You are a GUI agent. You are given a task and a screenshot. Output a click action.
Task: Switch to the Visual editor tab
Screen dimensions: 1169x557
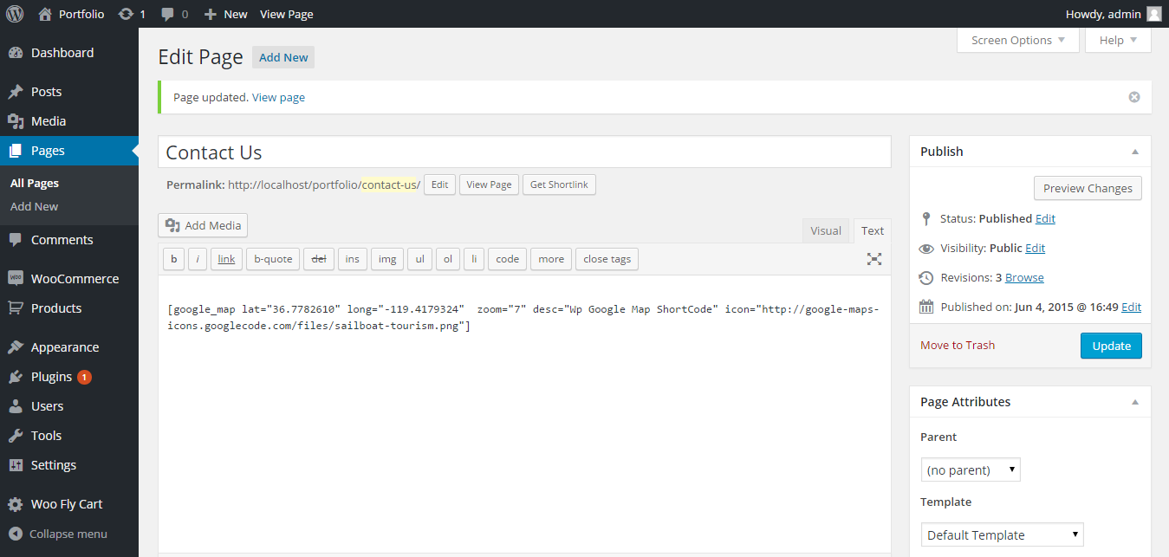pos(826,230)
